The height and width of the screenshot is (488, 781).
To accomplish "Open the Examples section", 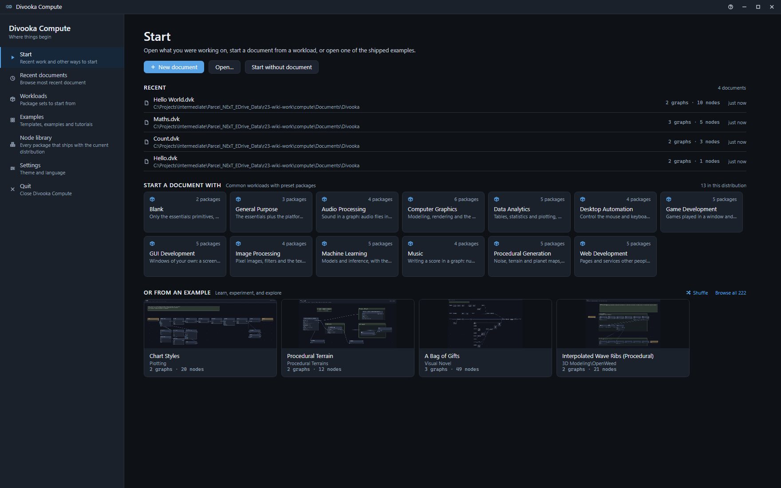I will (62, 120).
